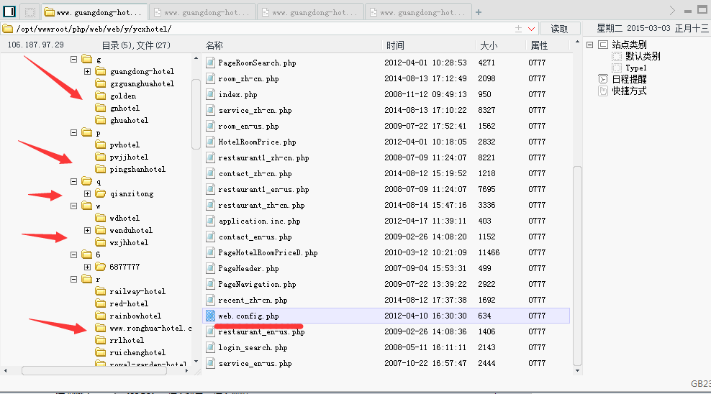
Task: Click the panel toggle icon at top-left
Action: (9, 12)
